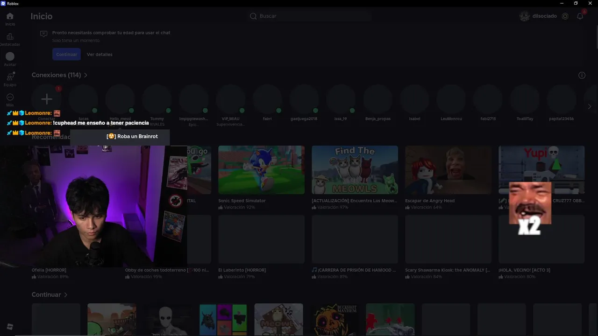This screenshot has width=598, height=336.
Task: Open friend issa_19 avatar
Action: (341, 99)
